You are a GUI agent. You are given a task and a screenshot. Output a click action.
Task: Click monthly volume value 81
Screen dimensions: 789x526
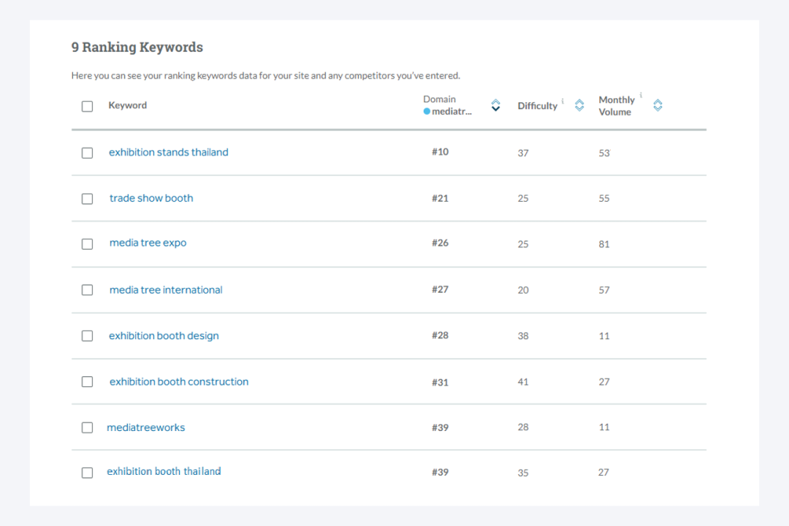(x=604, y=244)
